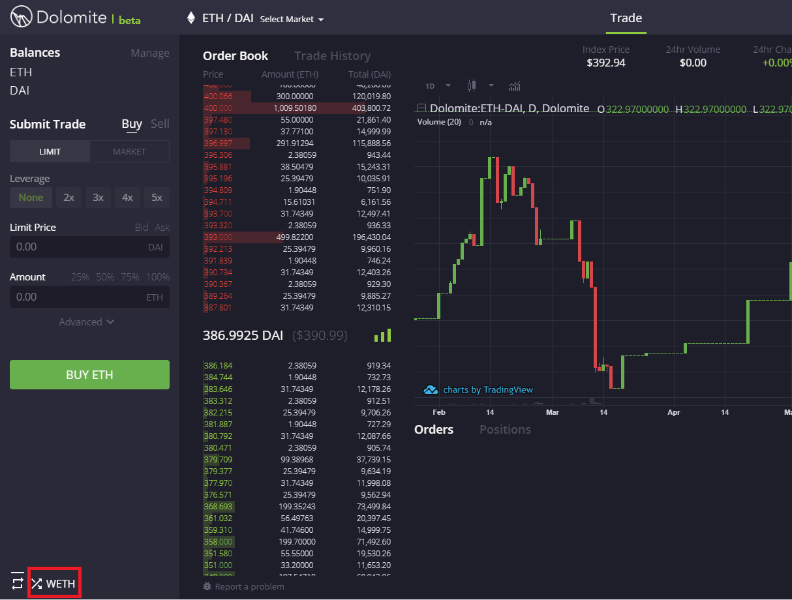Switch to Sell side
The width and height of the screenshot is (792, 600).
(160, 124)
